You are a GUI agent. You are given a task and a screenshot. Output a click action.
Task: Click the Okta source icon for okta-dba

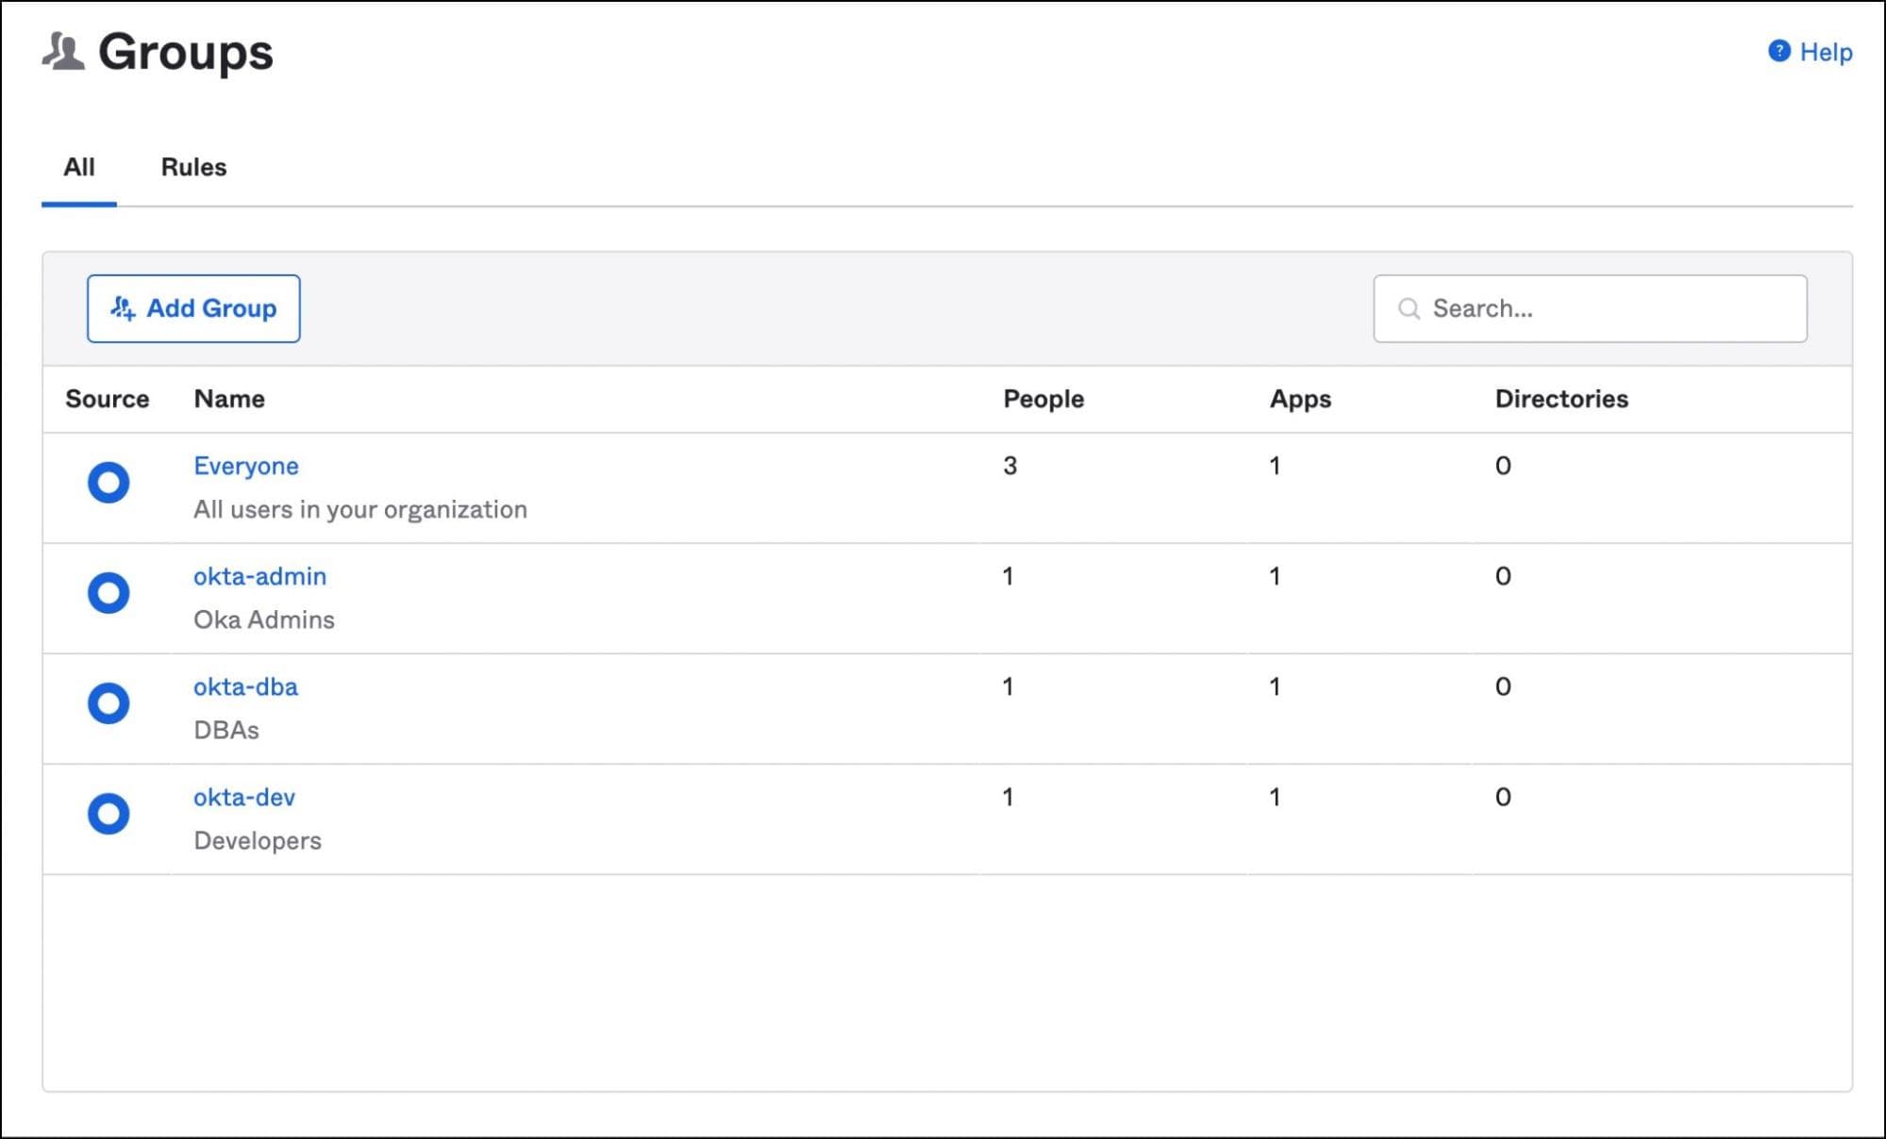coord(108,702)
